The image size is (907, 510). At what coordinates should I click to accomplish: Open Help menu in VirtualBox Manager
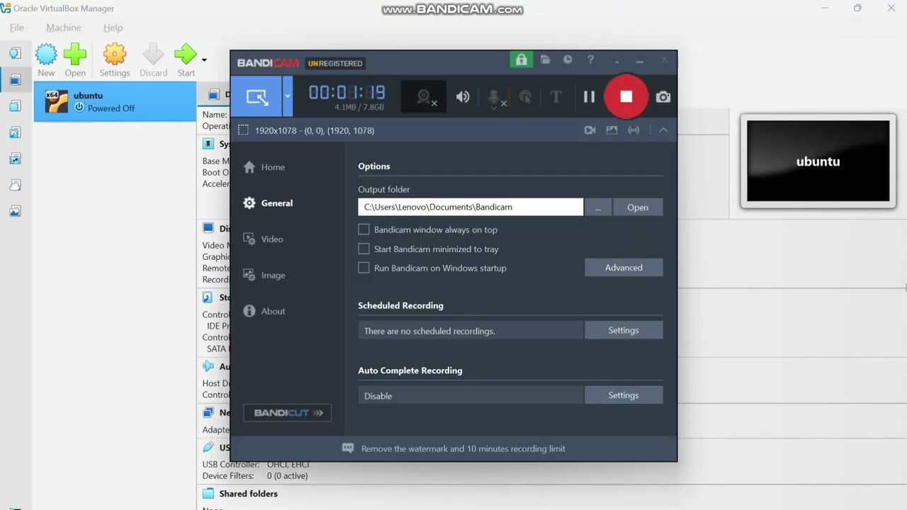(113, 28)
